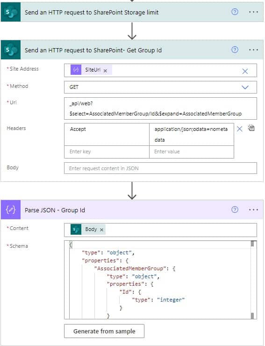Viewport: 265px width, 346px height.
Task: Edit the application/json;odata=nometadata value
Action: pos(191,134)
